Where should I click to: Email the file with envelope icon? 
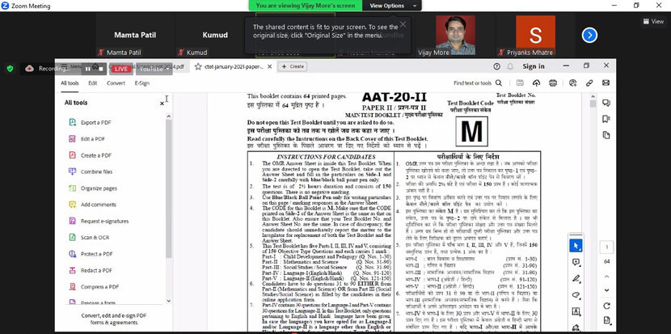coord(606,83)
